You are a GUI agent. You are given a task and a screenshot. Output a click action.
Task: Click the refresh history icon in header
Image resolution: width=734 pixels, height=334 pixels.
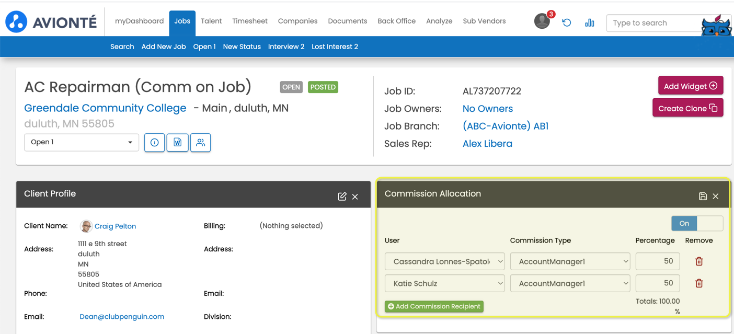pyautogui.click(x=566, y=22)
